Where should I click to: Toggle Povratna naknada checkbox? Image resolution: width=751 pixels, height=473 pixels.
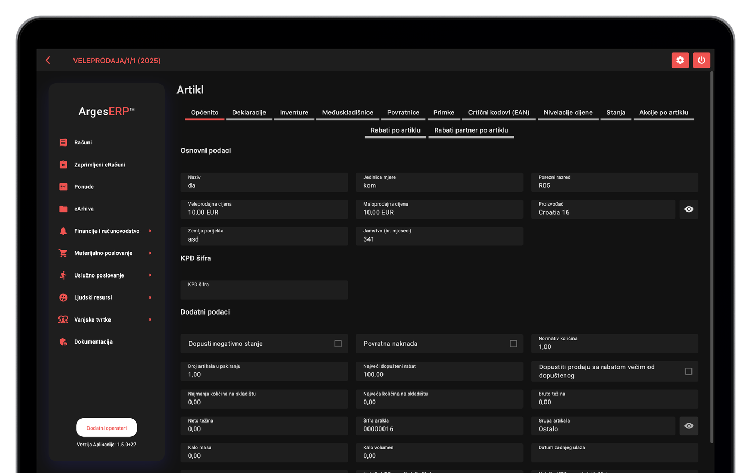pos(513,344)
